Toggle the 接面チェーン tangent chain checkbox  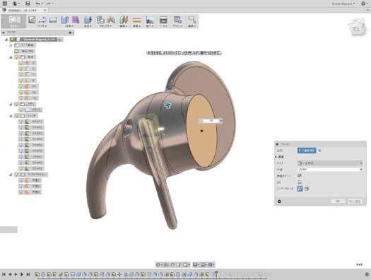click(300, 175)
